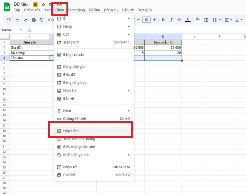246x194 pixels.
Task: Click the search magnifier toolbar icon
Action: point(9,20)
